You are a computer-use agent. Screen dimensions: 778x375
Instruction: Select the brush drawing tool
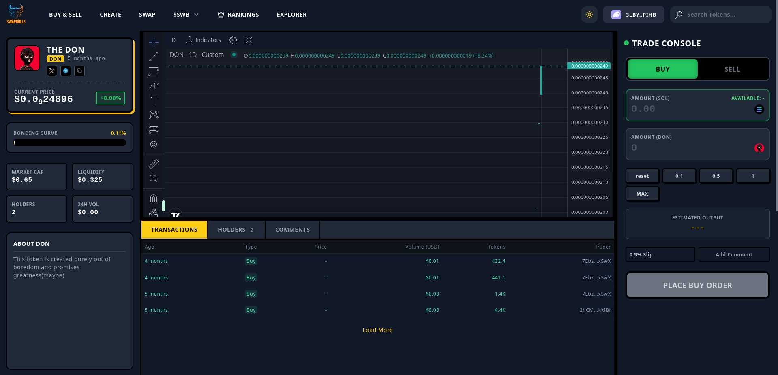[x=154, y=86]
